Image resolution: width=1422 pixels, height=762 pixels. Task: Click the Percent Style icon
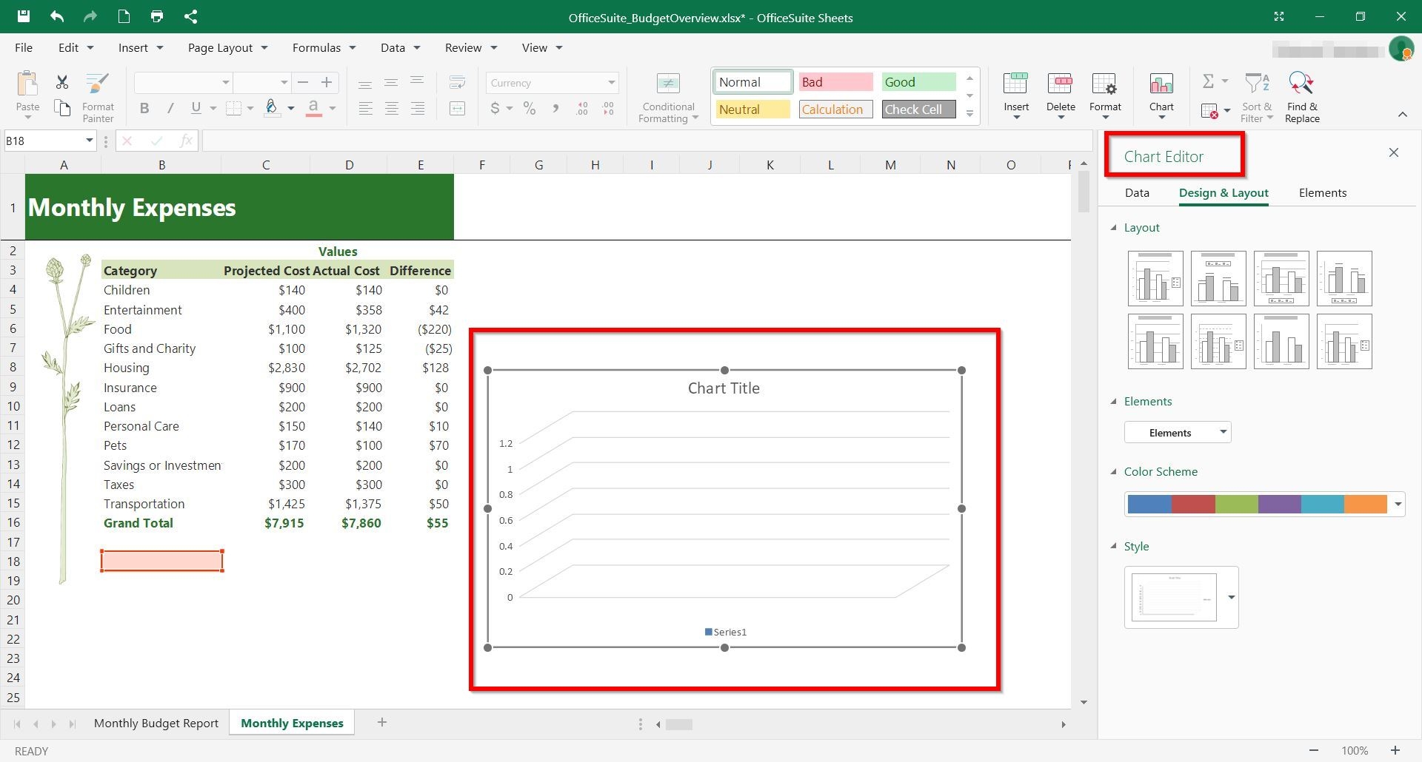[x=529, y=108]
